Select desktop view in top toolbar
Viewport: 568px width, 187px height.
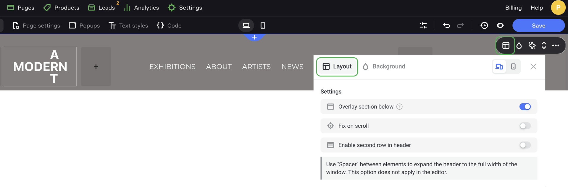(x=246, y=26)
